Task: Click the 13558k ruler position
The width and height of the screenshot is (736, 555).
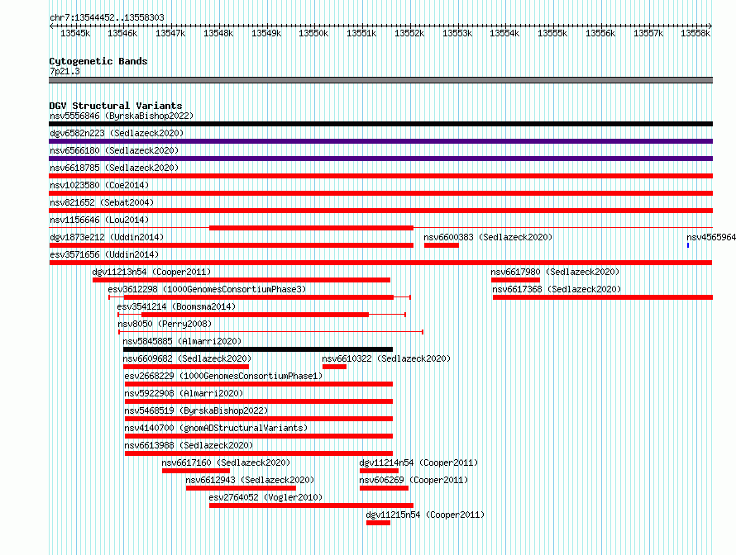Action: tap(695, 33)
